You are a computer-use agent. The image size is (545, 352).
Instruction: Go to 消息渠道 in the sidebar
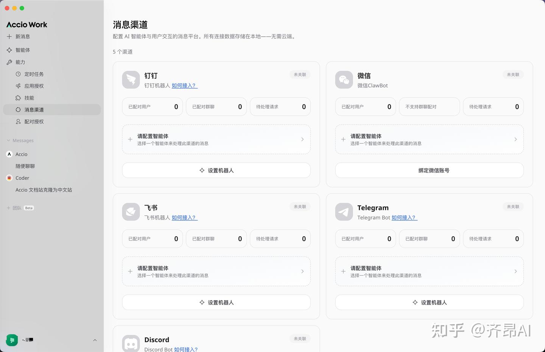click(52, 110)
